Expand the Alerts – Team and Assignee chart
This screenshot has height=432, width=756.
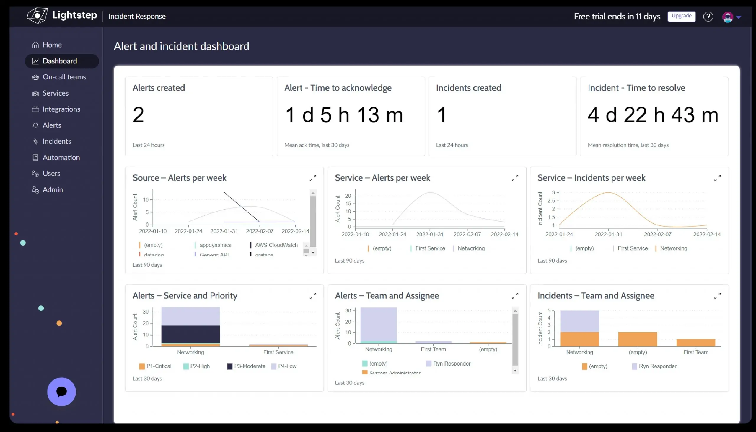(x=515, y=296)
